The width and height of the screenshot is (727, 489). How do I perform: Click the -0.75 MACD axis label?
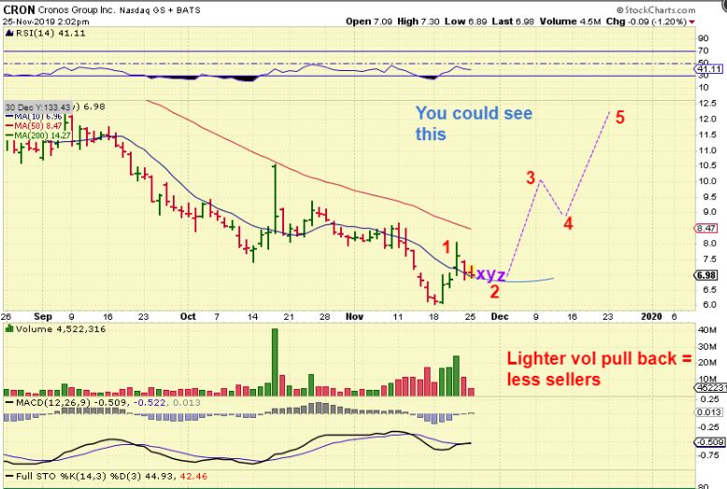pos(709,456)
